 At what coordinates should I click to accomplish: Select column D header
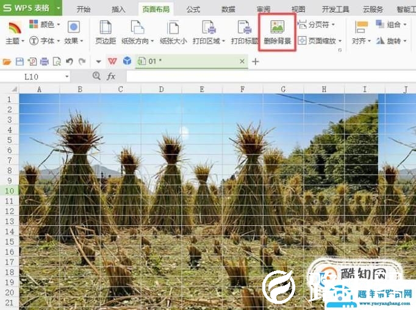pyautogui.click(x=161, y=90)
